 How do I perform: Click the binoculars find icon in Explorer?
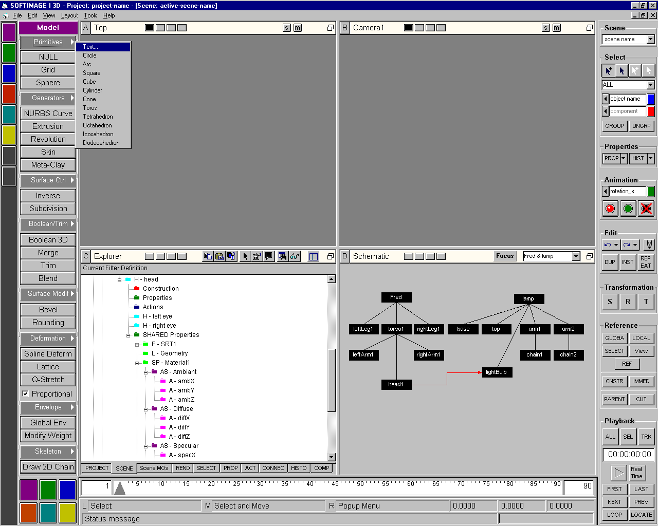[282, 256]
